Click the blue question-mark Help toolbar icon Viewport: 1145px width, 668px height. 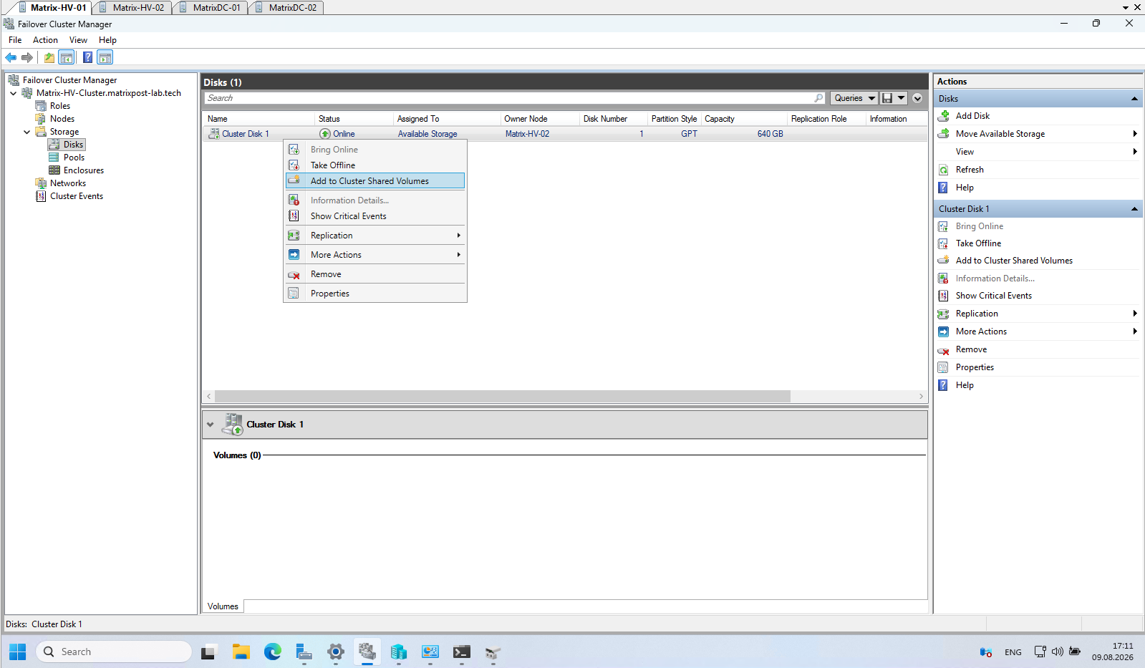click(x=87, y=57)
